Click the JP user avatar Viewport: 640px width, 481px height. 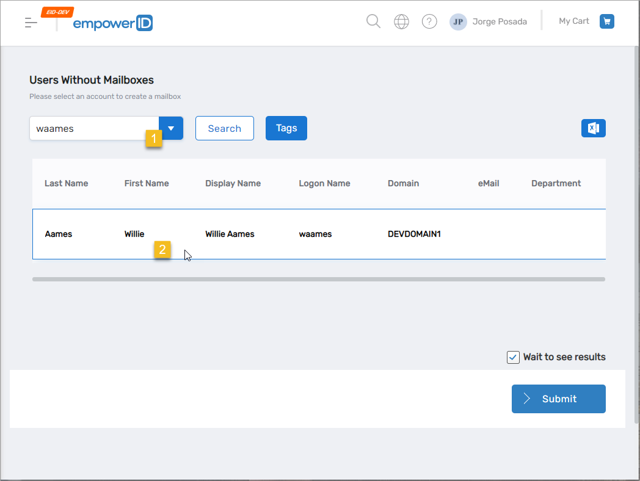coord(458,22)
